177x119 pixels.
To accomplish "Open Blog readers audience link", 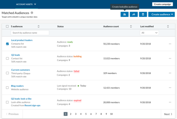I will (x=17, y=86).
